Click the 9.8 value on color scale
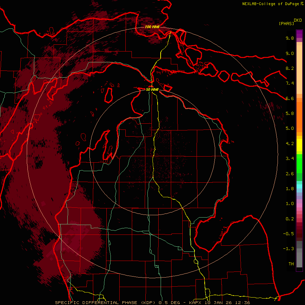The width and height of the screenshot is (305, 305). click(290, 38)
